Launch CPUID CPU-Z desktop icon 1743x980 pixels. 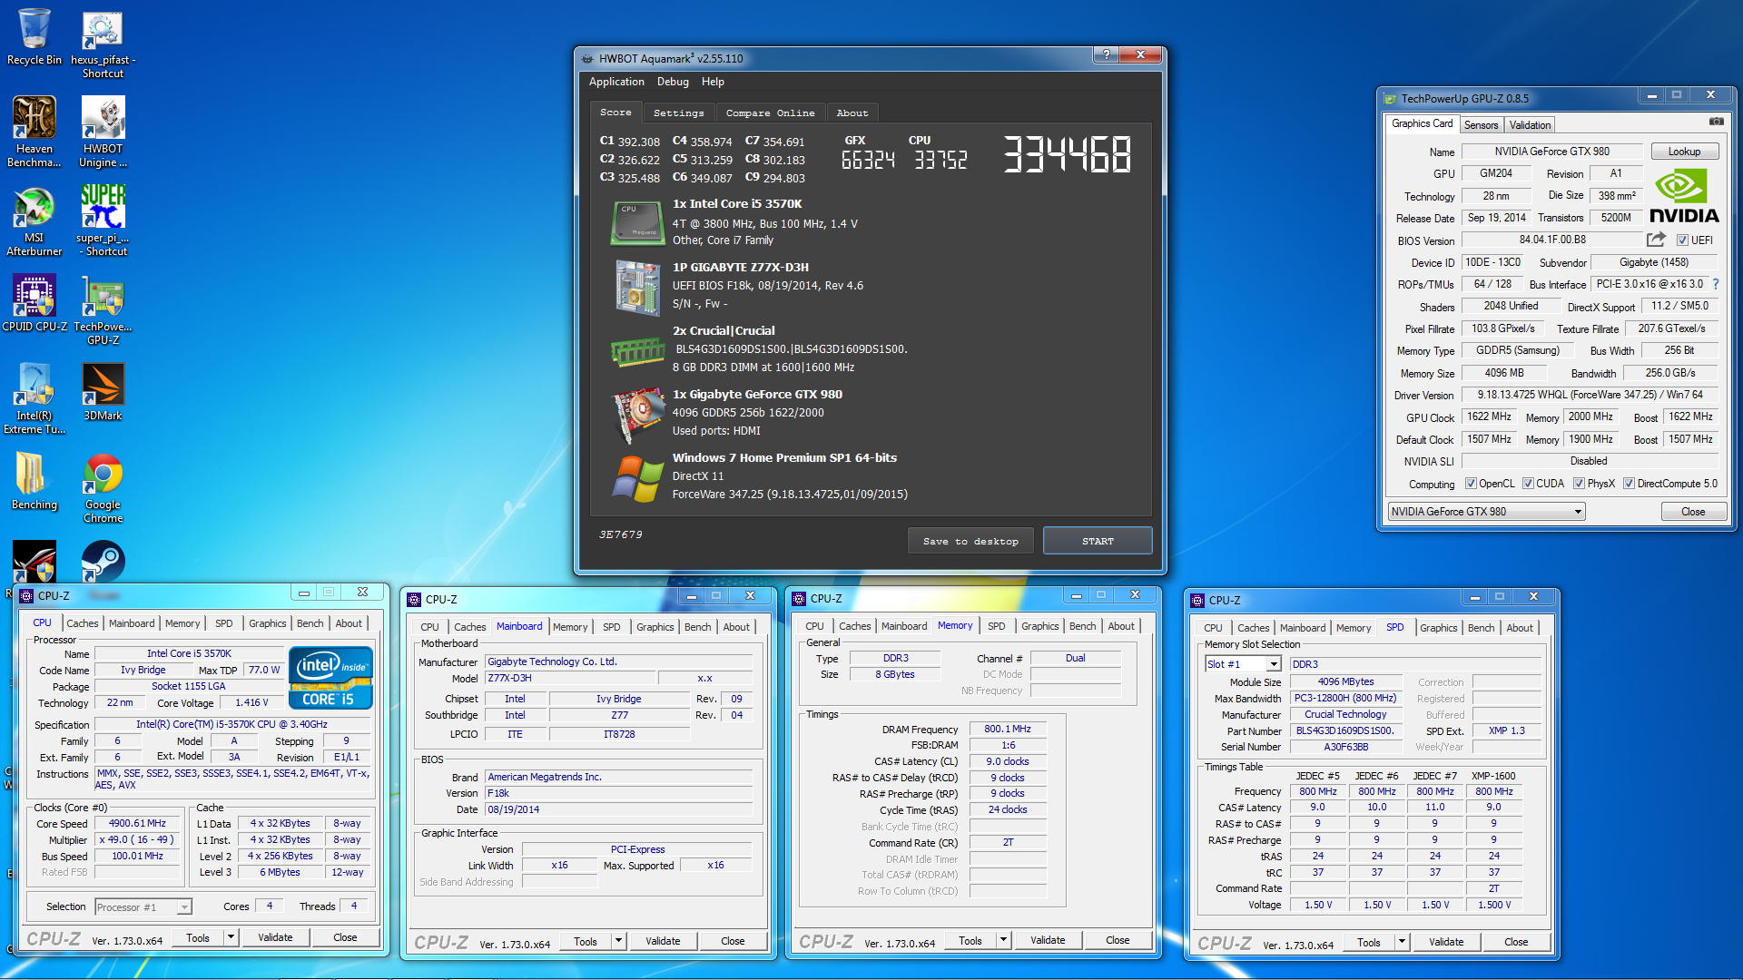click(x=34, y=303)
